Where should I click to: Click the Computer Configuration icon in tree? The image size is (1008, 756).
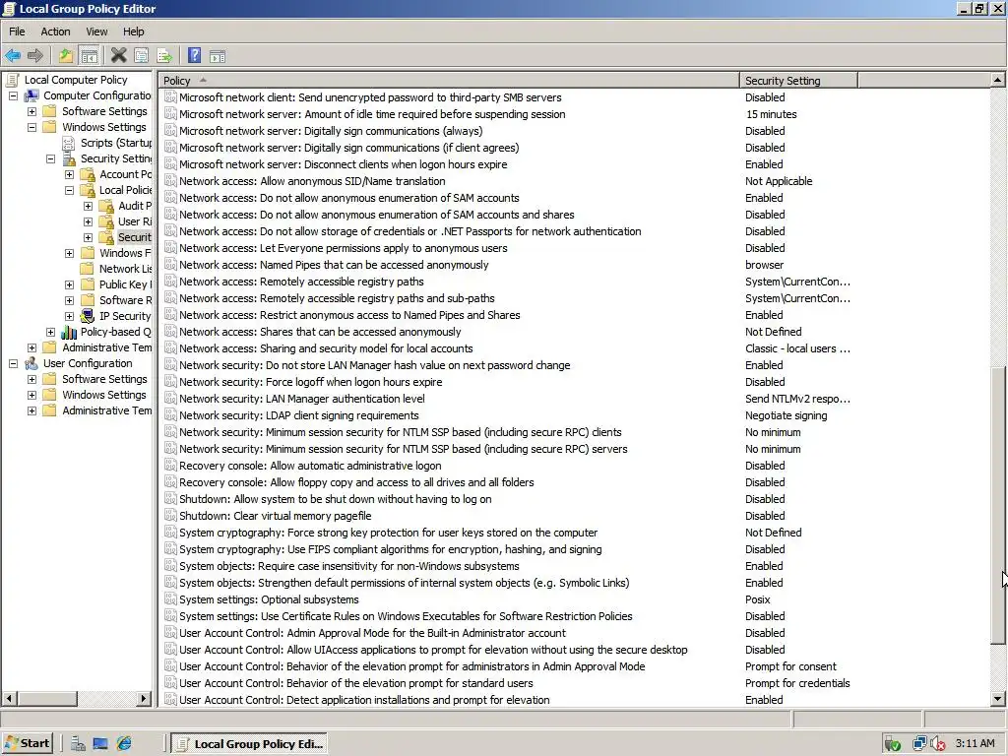(x=31, y=95)
